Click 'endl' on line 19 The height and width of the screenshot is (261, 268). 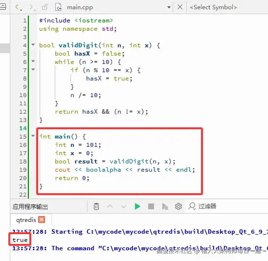[x=184, y=170]
